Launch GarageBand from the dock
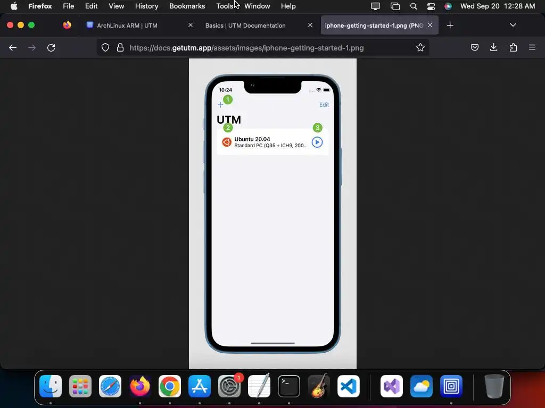This screenshot has height=408, width=545. tap(319, 386)
